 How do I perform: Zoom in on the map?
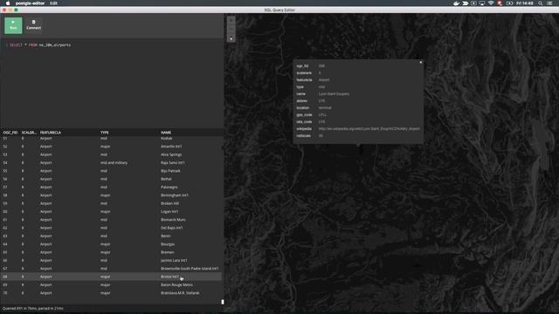coord(231,20)
